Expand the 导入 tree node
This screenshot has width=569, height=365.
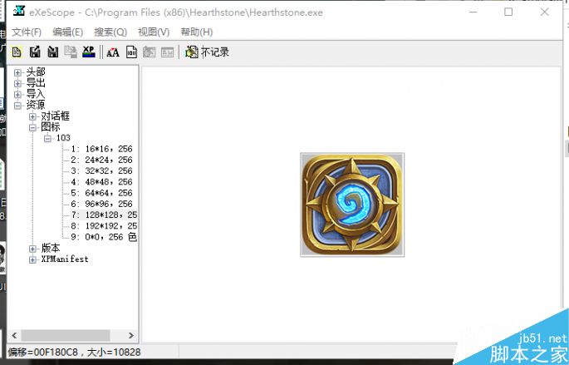pyautogui.click(x=18, y=95)
